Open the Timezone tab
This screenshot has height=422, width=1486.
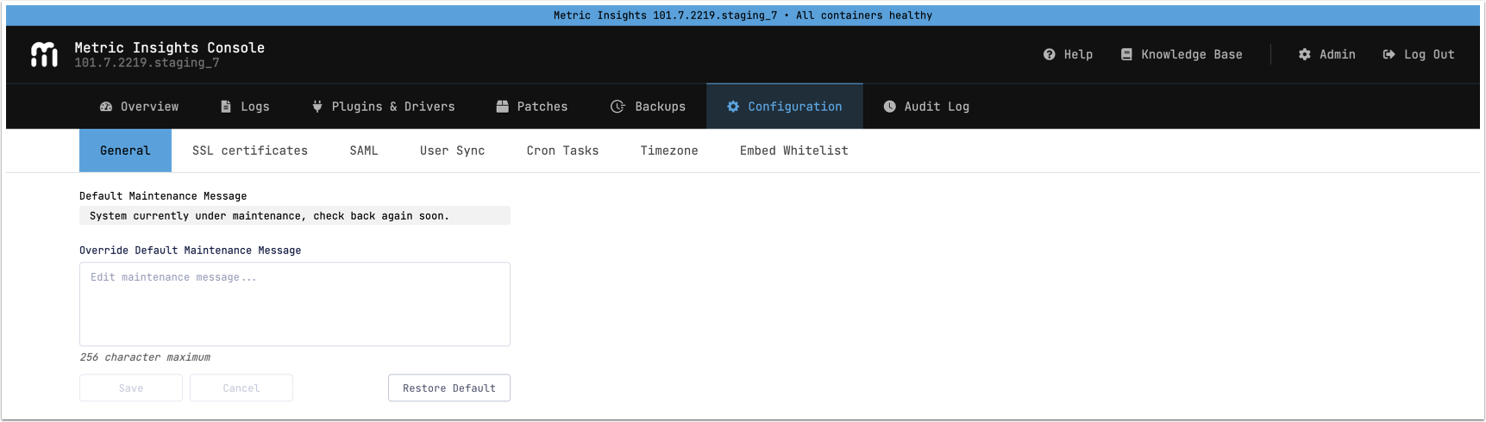[x=669, y=151]
